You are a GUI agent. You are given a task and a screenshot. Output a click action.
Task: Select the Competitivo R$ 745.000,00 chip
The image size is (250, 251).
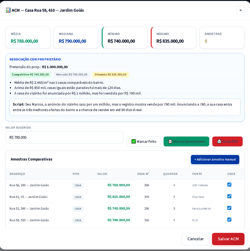click(x=30, y=75)
